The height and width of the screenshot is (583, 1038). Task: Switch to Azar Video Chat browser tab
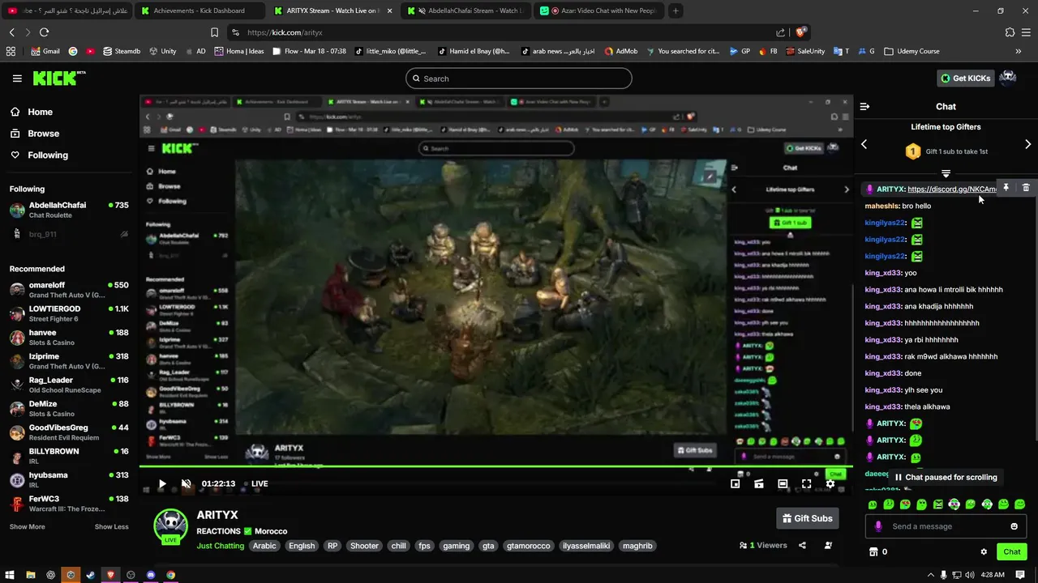coord(600,11)
